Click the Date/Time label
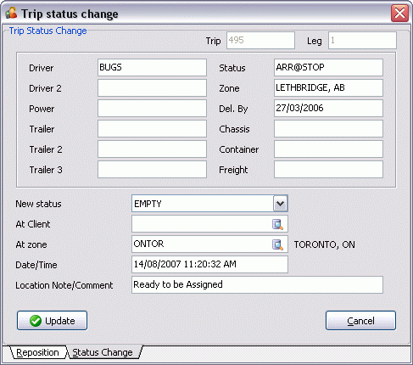Viewport: 413px width, 365px height. tap(36, 265)
